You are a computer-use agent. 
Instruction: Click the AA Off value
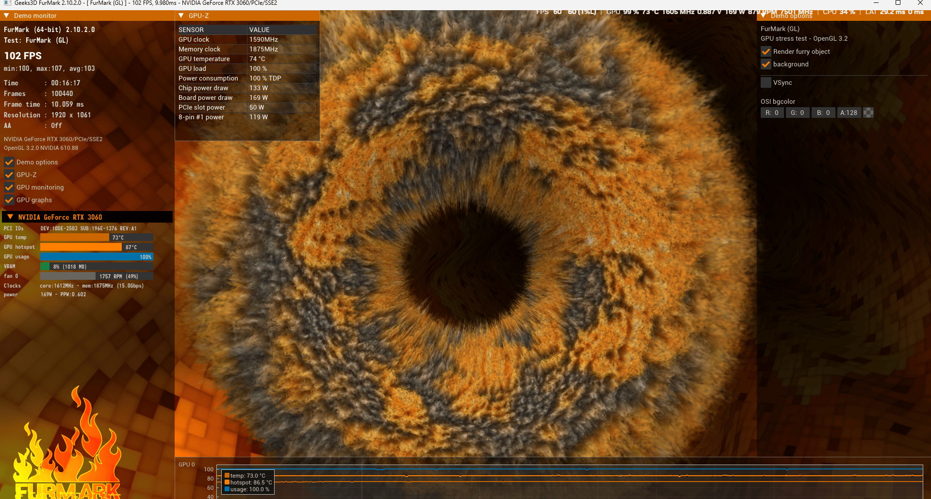click(x=56, y=126)
